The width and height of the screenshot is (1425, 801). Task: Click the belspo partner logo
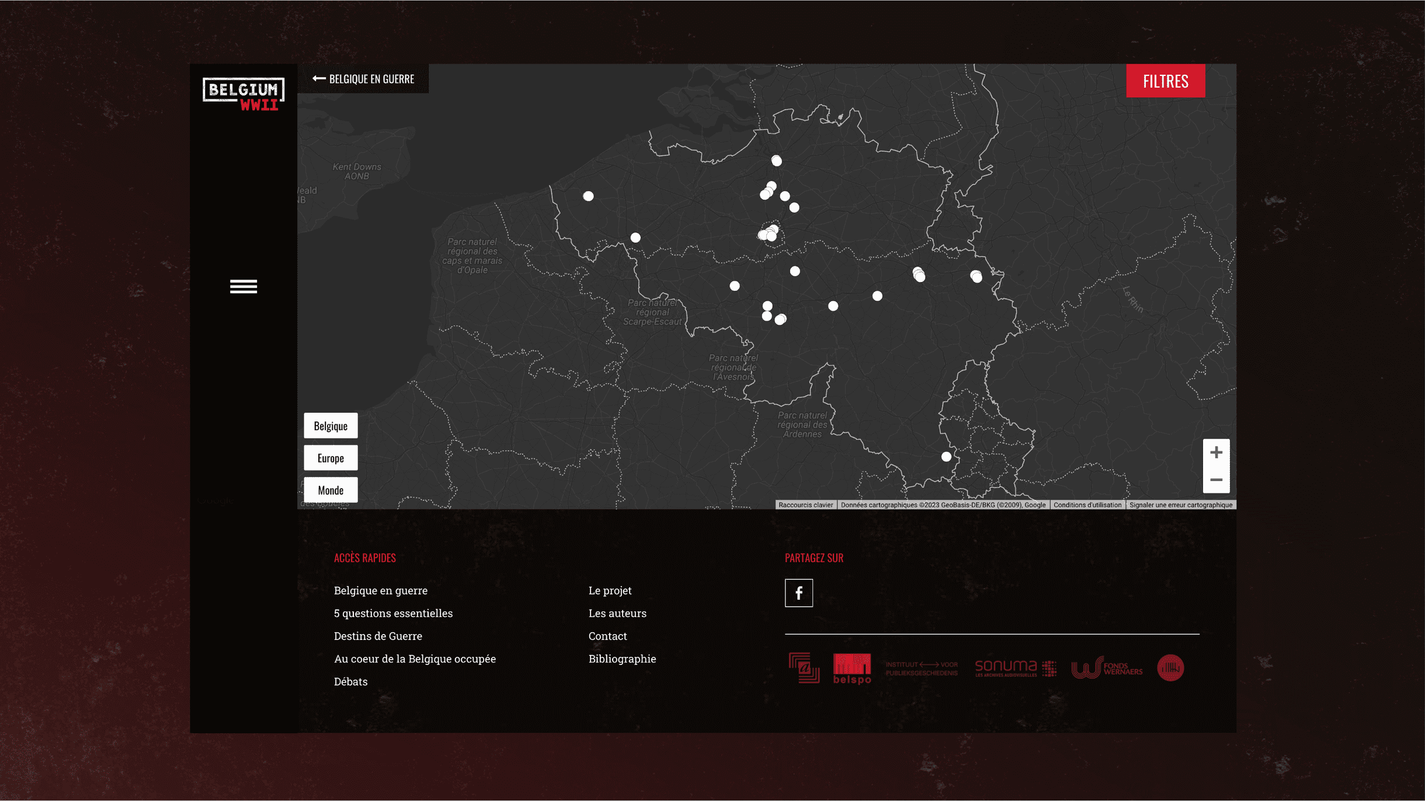(851, 668)
